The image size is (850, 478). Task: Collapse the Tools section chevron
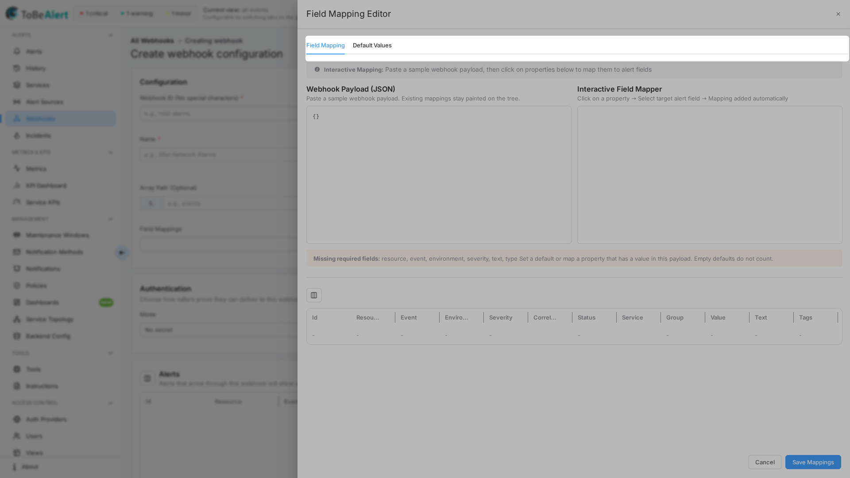[110, 353]
